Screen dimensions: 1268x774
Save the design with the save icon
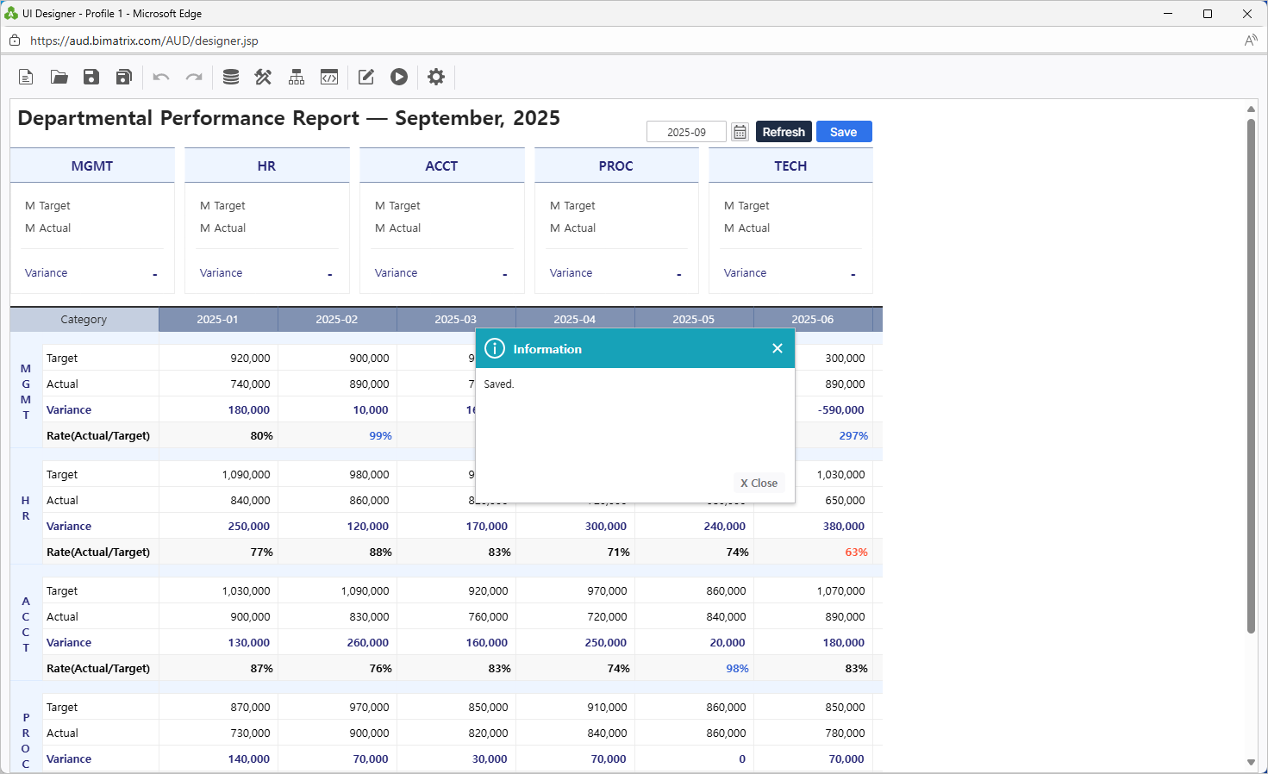click(91, 77)
